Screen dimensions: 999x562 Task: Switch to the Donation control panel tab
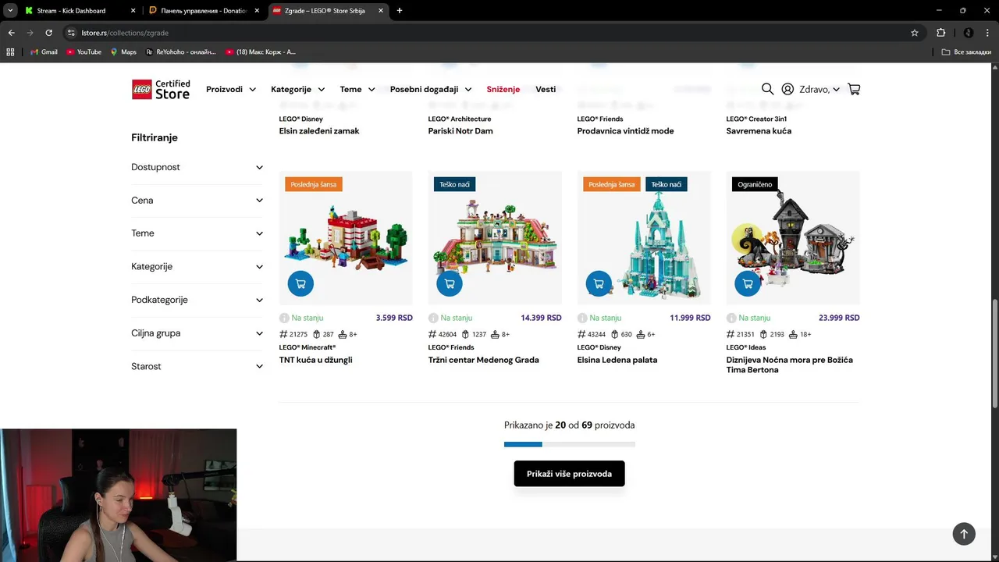[x=204, y=11]
